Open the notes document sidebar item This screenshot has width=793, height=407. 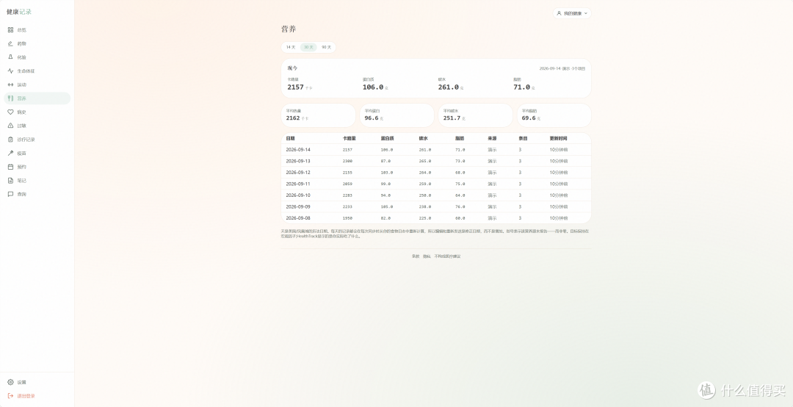tap(37, 180)
